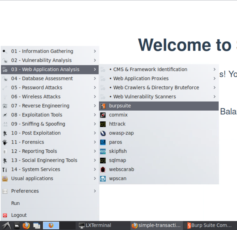Click the webscarab red bug icon

point(103,169)
